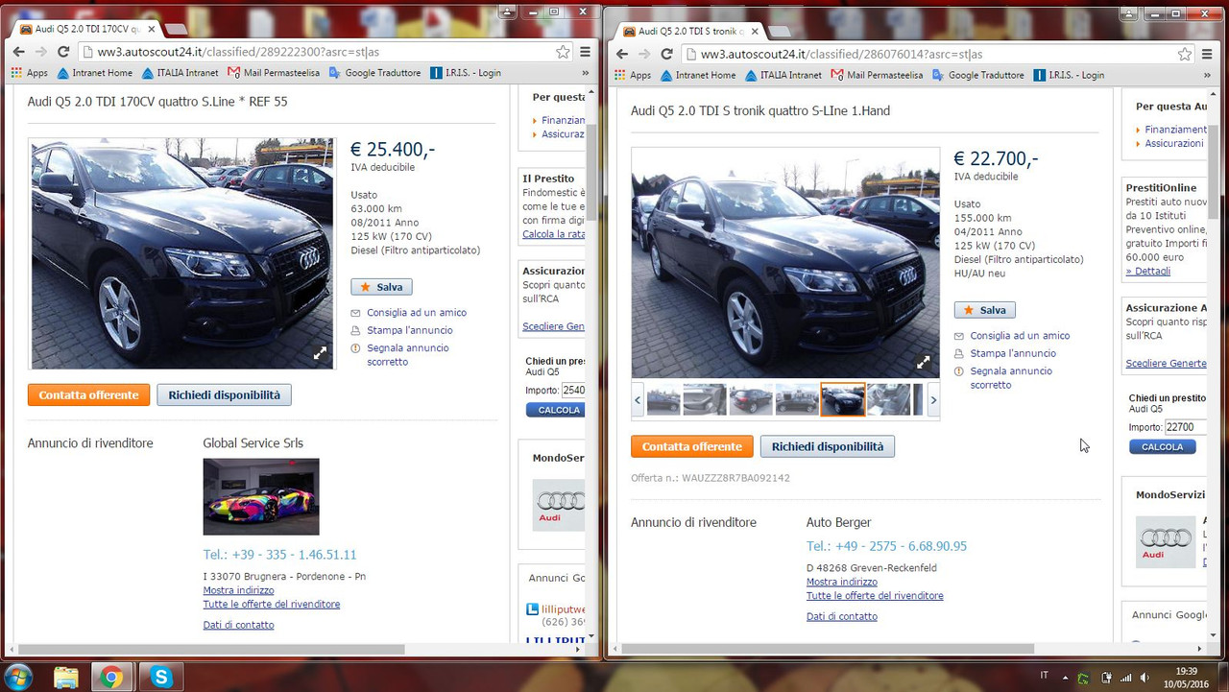This screenshot has height=692, width=1229.
Task: Vertical scrollbar of right browser window
Action: [1214, 365]
